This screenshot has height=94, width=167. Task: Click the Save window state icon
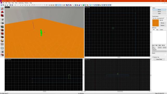pyautogui.click(x=12, y=5)
